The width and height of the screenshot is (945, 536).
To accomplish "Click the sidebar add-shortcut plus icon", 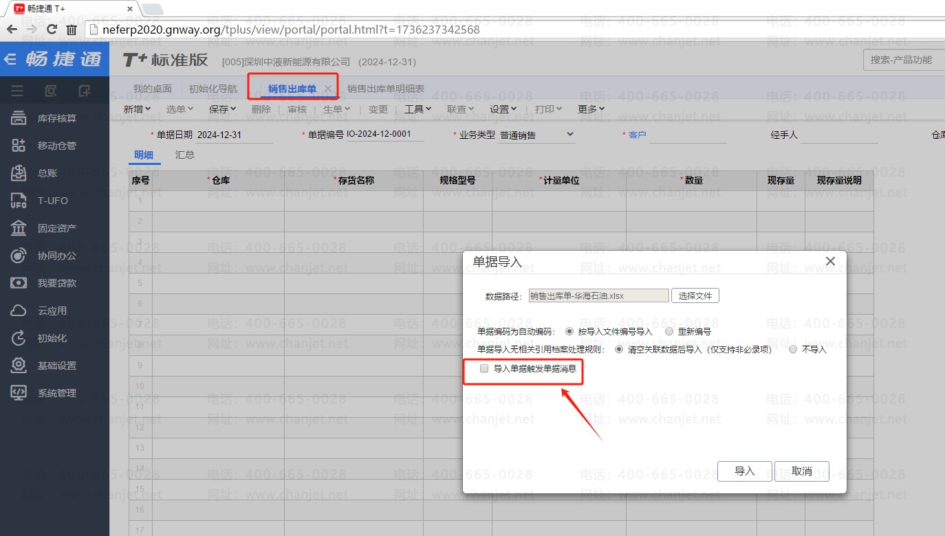I will tap(85, 91).
